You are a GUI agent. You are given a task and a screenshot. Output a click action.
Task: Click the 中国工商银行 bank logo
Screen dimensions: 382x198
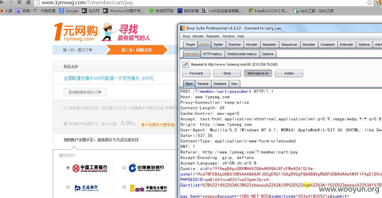point(92,168)
